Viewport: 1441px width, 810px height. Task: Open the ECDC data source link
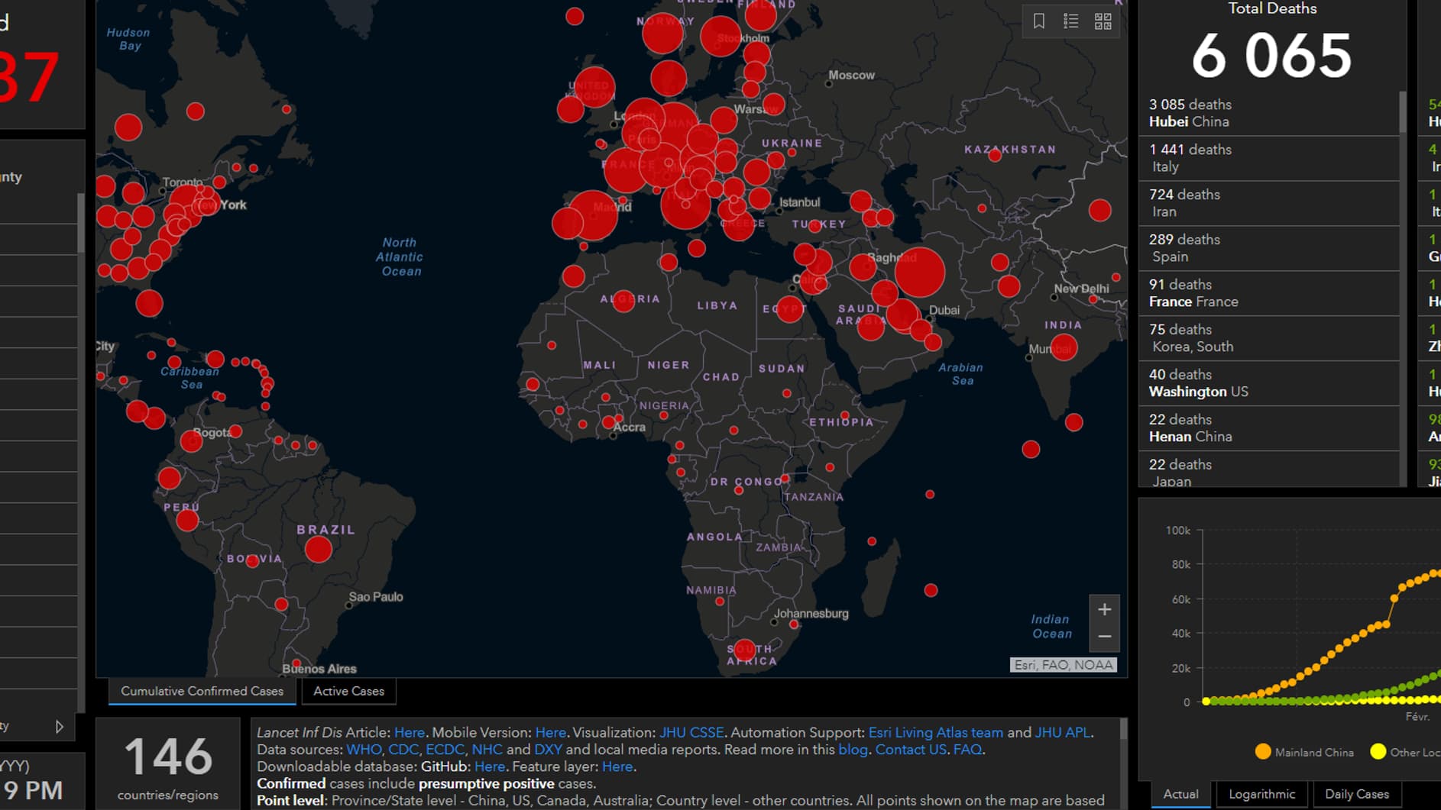click(x=445, y=750)
